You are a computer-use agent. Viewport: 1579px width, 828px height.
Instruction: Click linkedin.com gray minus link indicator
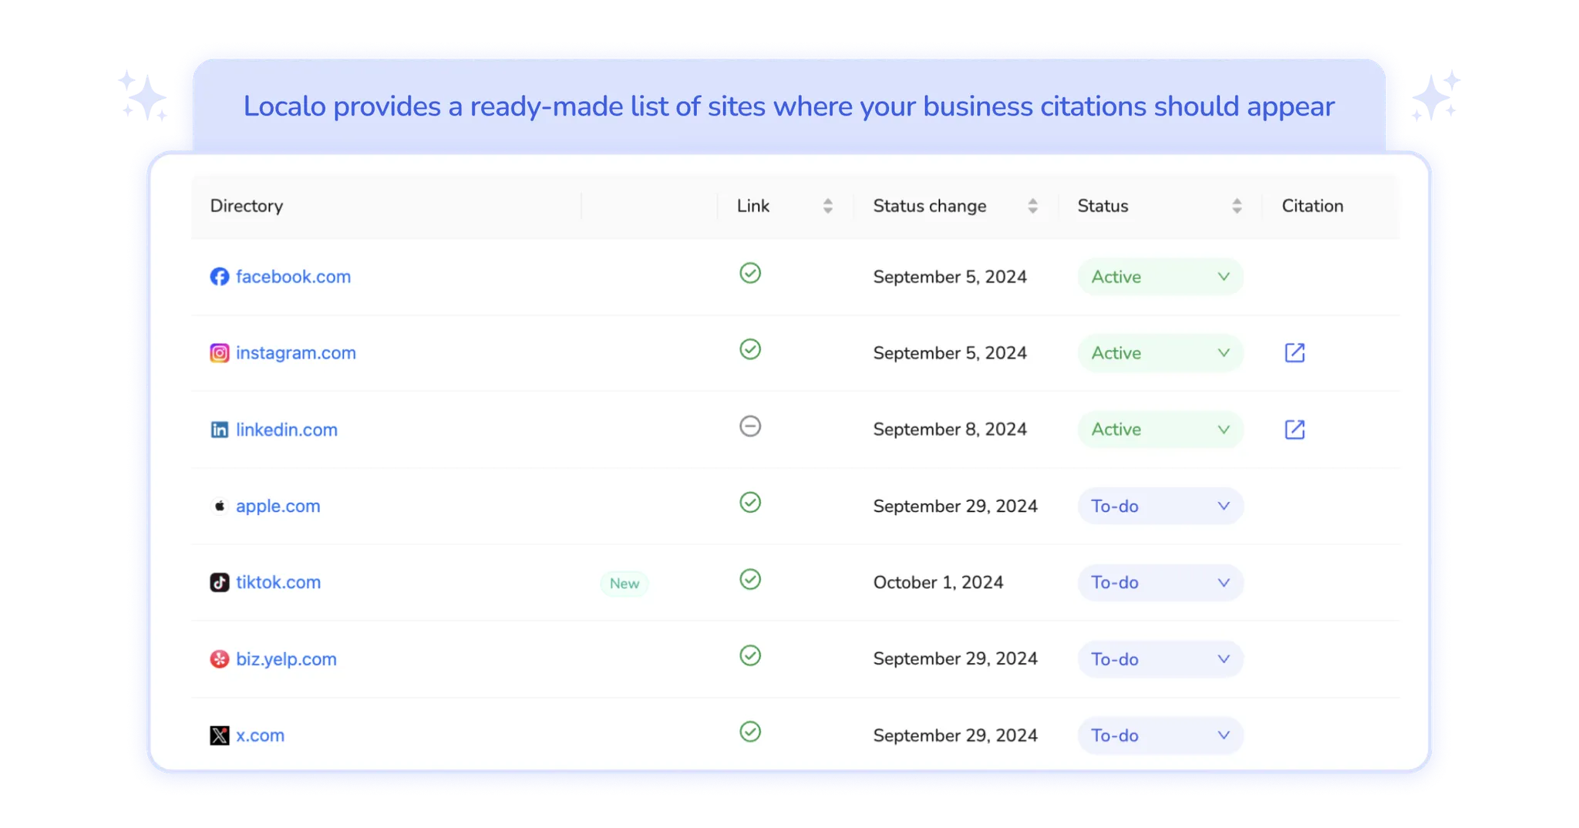pyautogui.click(x=750, y=426)
